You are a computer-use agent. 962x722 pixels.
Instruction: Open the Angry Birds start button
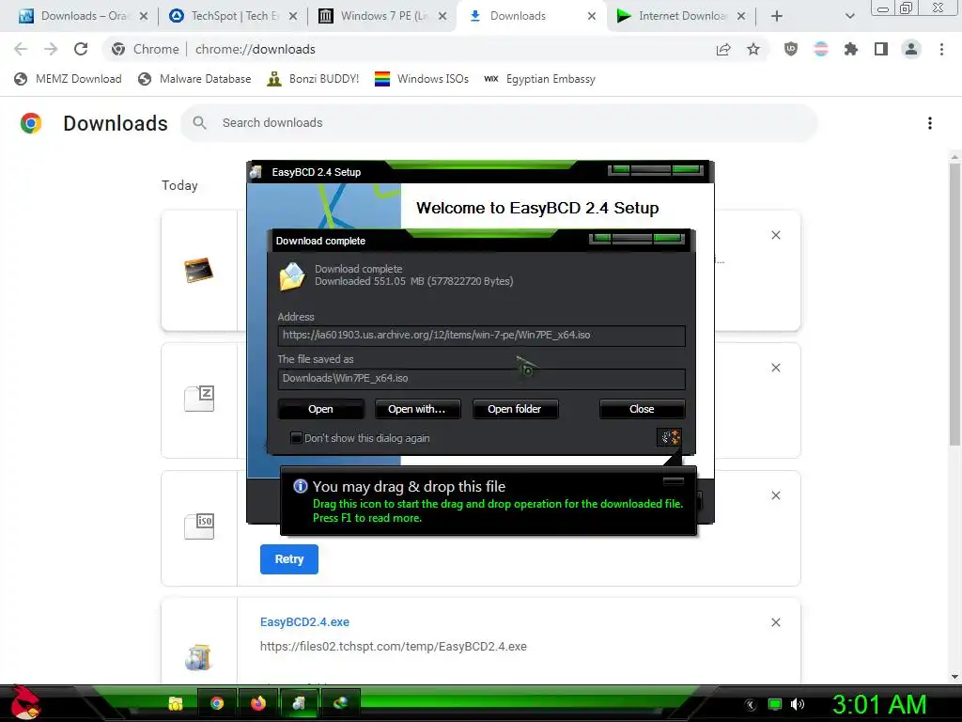(x=23, y=703)
